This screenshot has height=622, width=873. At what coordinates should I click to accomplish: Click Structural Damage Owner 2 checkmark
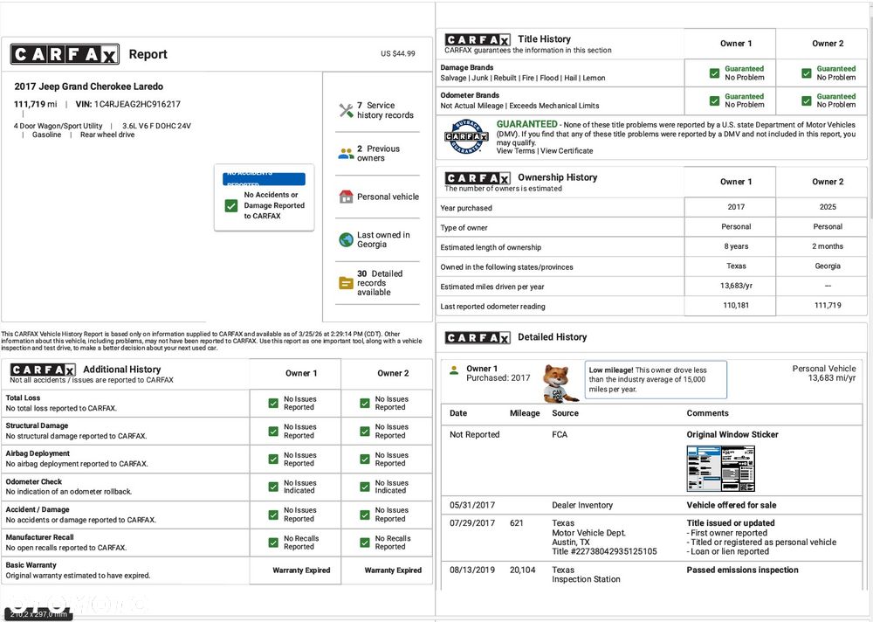point(365,432)
